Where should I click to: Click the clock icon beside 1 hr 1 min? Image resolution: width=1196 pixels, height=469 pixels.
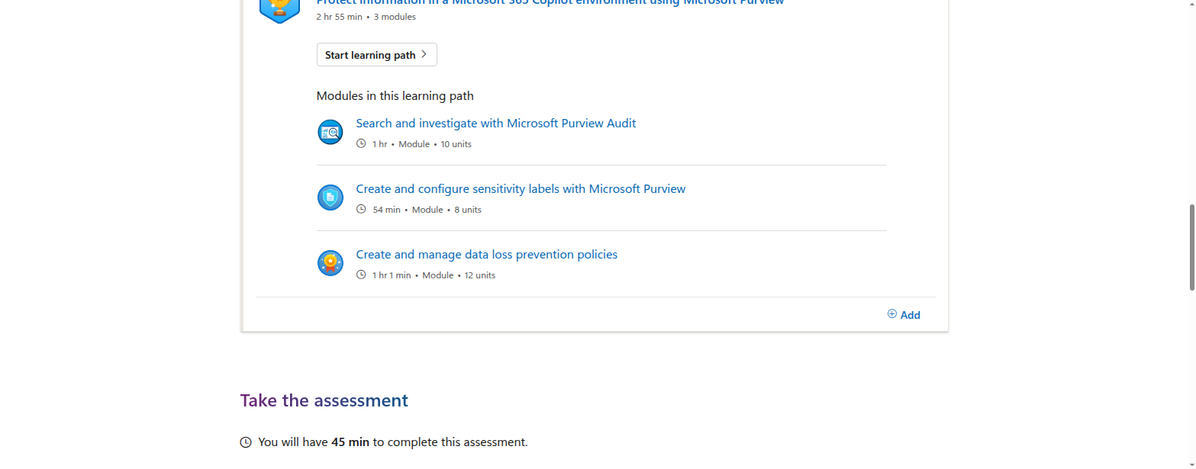pyautogui.click(x=362, y=275)
